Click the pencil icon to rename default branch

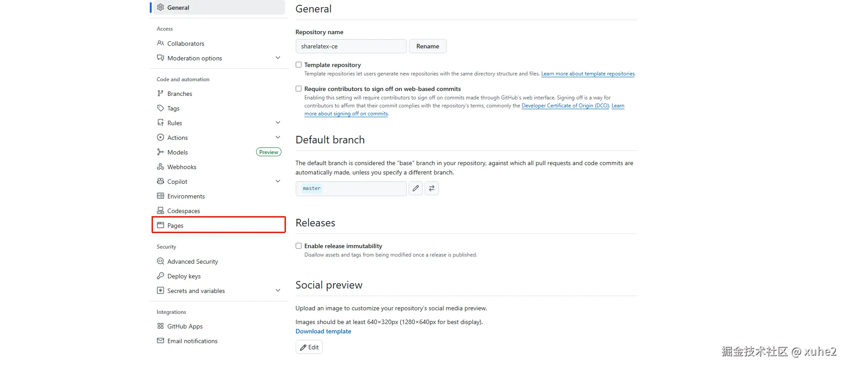[415, 188]
